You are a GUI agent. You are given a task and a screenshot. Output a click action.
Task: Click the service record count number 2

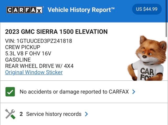(21, 114)
